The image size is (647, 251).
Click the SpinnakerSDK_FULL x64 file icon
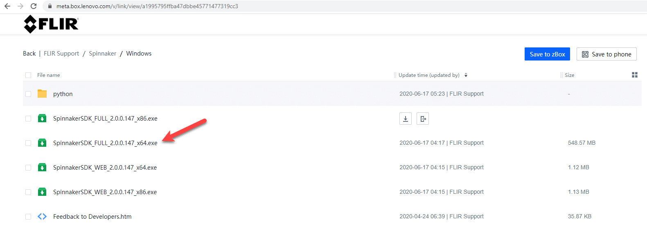[42, 143]
